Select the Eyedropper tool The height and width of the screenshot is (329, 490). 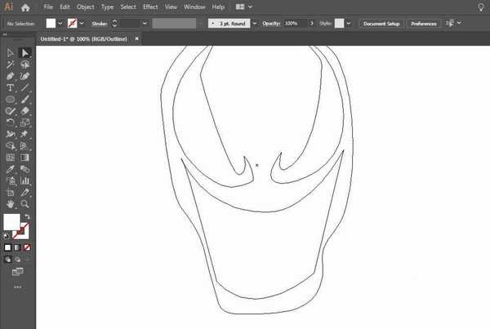click(11, 168)
